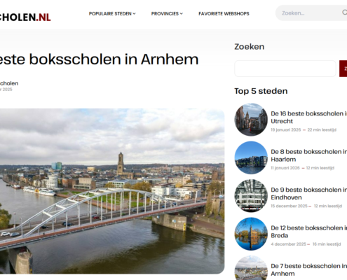Open De 7 beste boksscholen in Arnhem
Screen dimensions: 347x280
click(x=308, y=269)
